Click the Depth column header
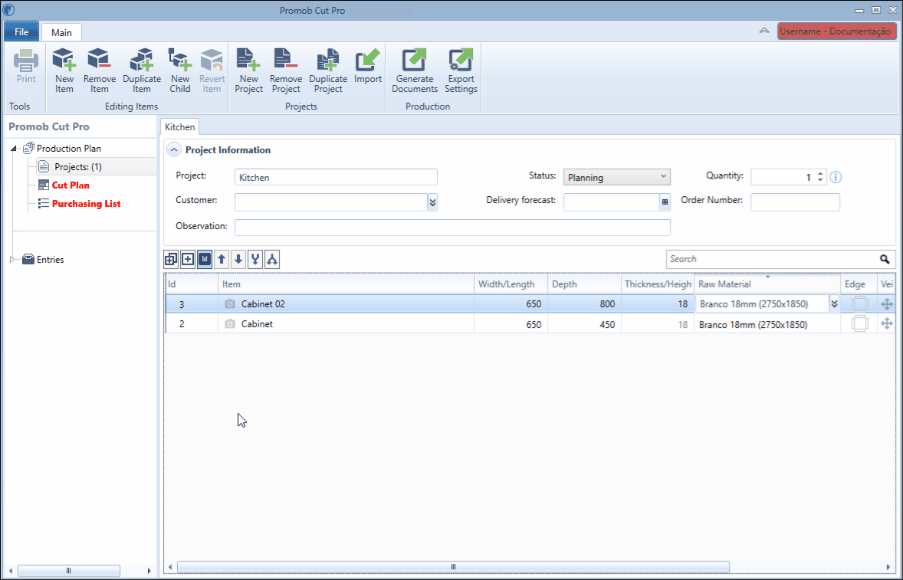The width and height of the screenshot is (903, 580). pos(584,284)
